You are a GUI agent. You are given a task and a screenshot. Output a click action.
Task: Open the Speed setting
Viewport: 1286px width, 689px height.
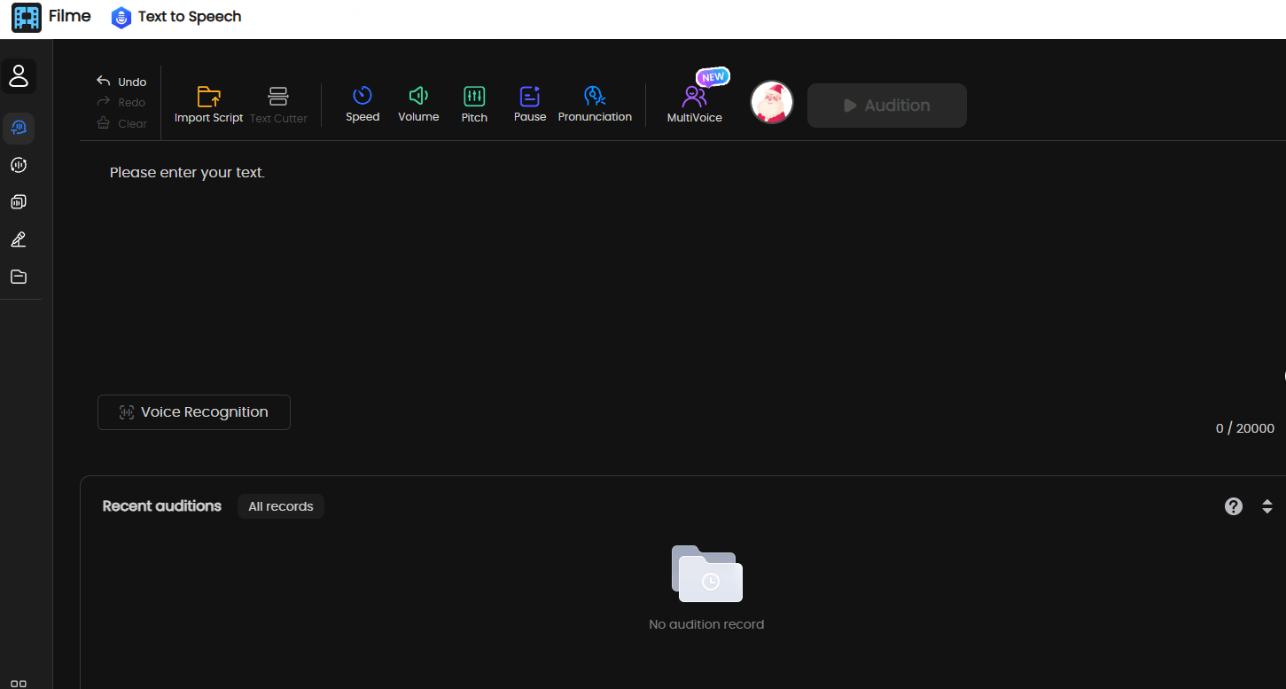click(362, 104)
